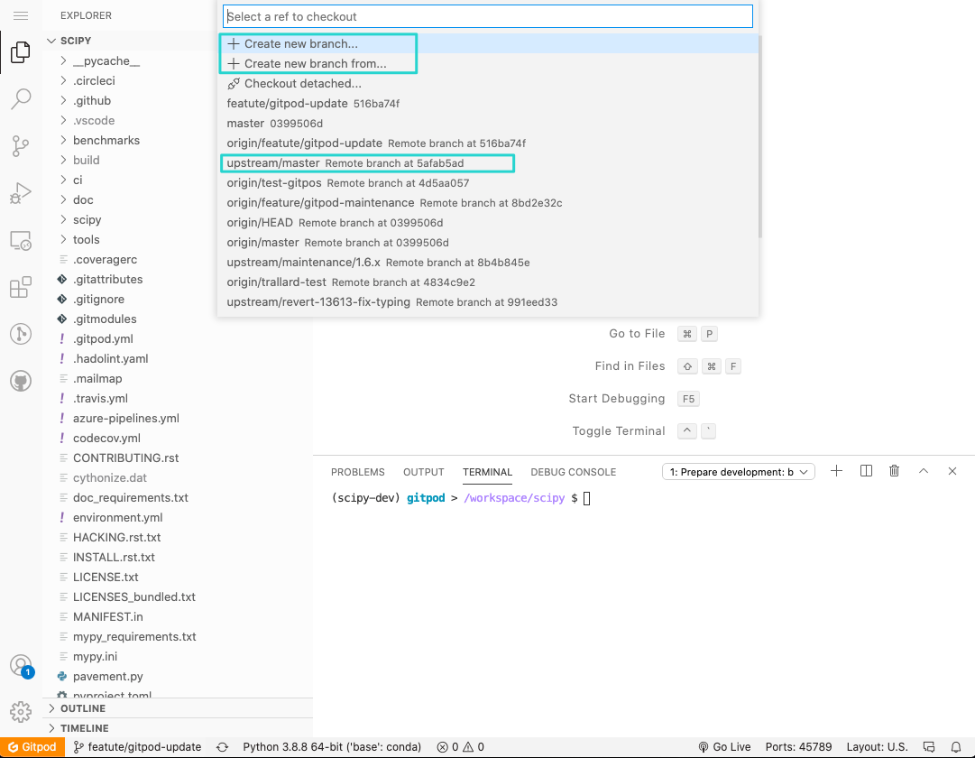Focus the Select a ref to checkout field
The width and height of the screenshot is (975, 758).
[487, 15]
